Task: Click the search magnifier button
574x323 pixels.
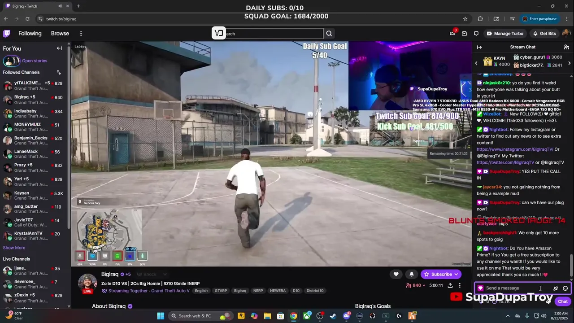Action: (x=329, y=34)
